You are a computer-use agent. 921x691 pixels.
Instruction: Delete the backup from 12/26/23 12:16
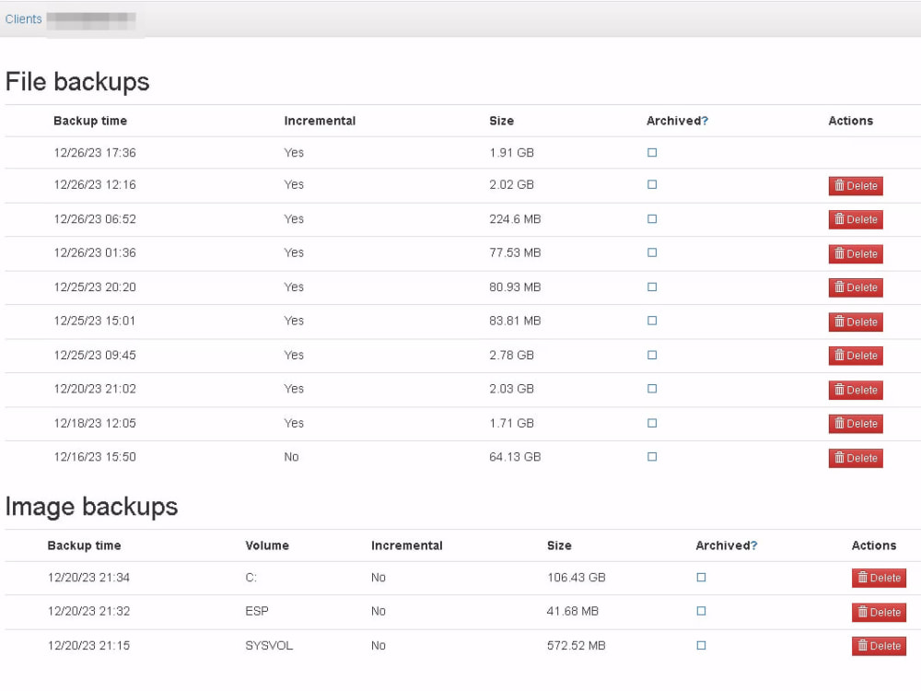tap(855, 185)
